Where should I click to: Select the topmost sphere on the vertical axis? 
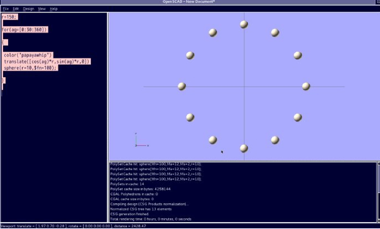(244, 24)
